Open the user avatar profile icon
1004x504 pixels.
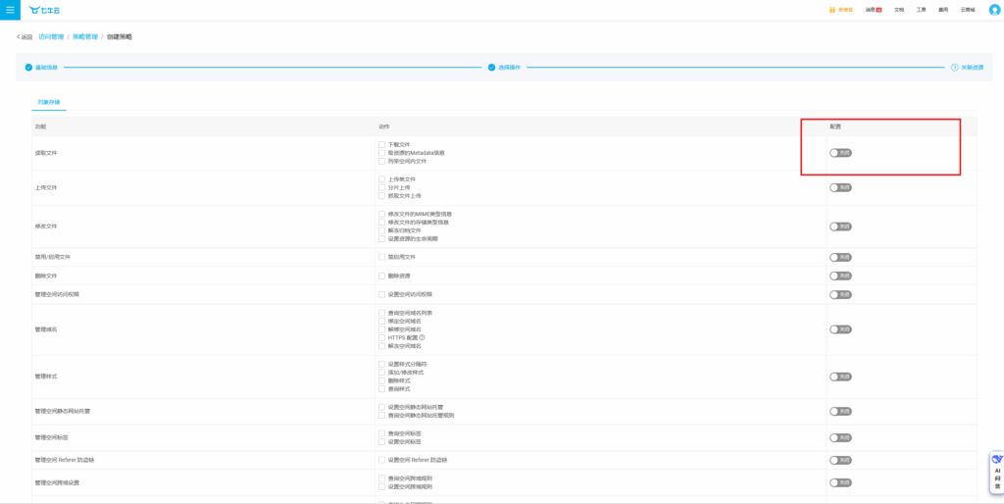point(994,10)
